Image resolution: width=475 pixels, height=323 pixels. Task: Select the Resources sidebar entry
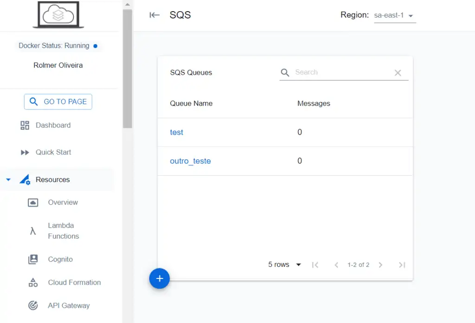[x=51, y=179]
